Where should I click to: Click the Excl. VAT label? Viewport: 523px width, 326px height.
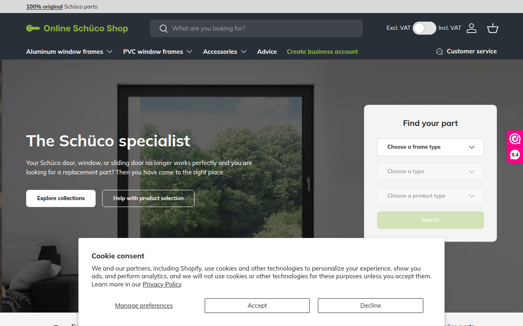(x=398, y=28)
